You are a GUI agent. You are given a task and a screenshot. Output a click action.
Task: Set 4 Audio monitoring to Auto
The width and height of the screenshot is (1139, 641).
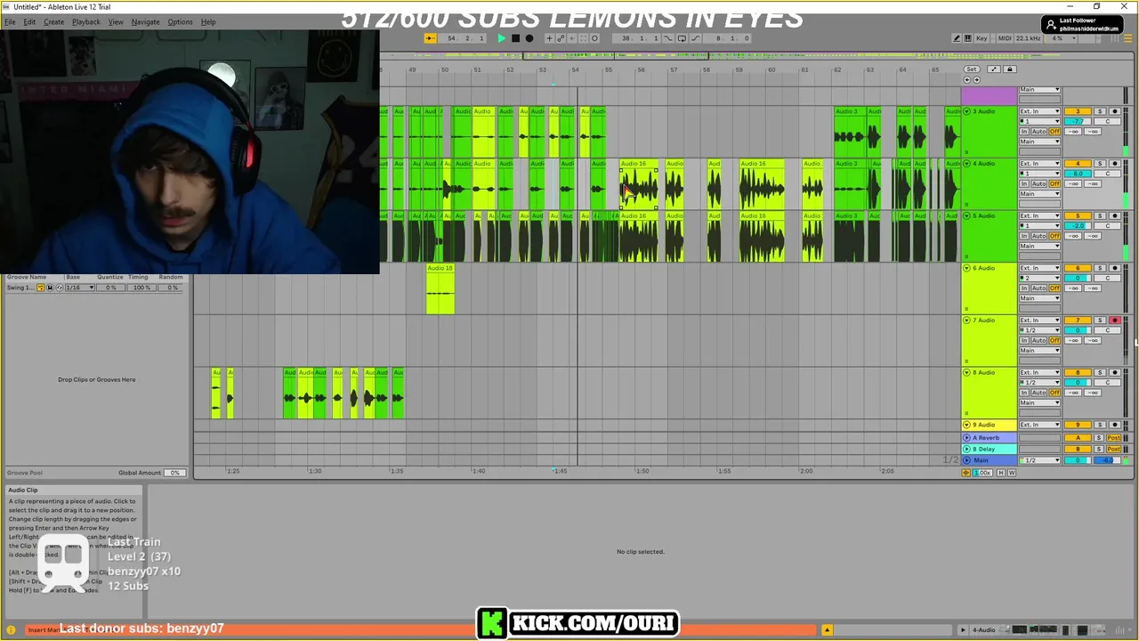point(1038,183)
